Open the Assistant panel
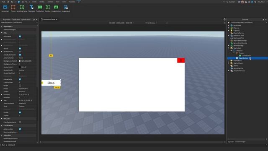This screenshot has width=268, height=151. tap(231, 2)
